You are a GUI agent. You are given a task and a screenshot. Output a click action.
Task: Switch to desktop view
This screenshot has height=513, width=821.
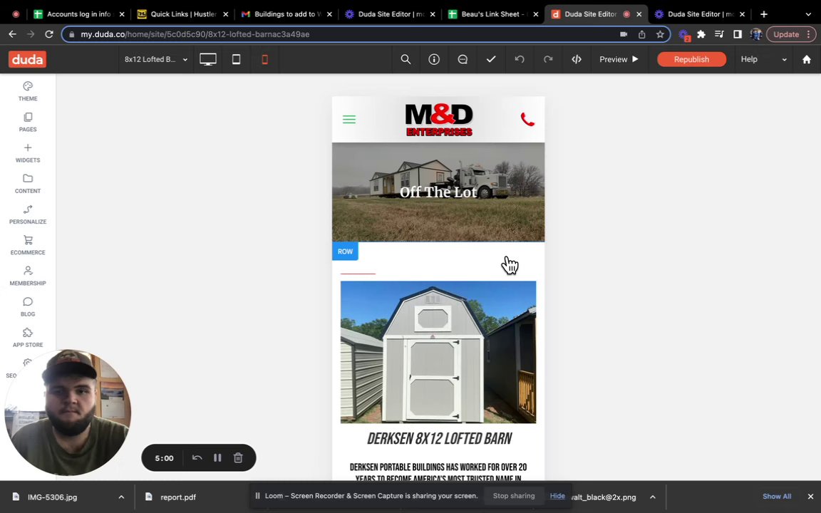click(208, 59)
